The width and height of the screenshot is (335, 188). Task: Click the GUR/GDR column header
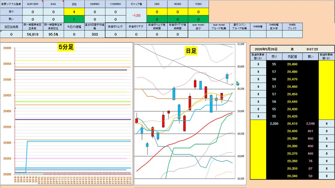[x=33, y=4]
